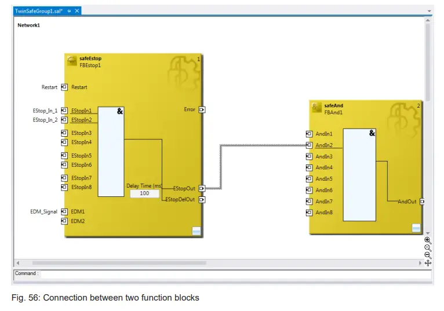Click the EStopDelOut output port
444x311 pixels.
point(202,199)
